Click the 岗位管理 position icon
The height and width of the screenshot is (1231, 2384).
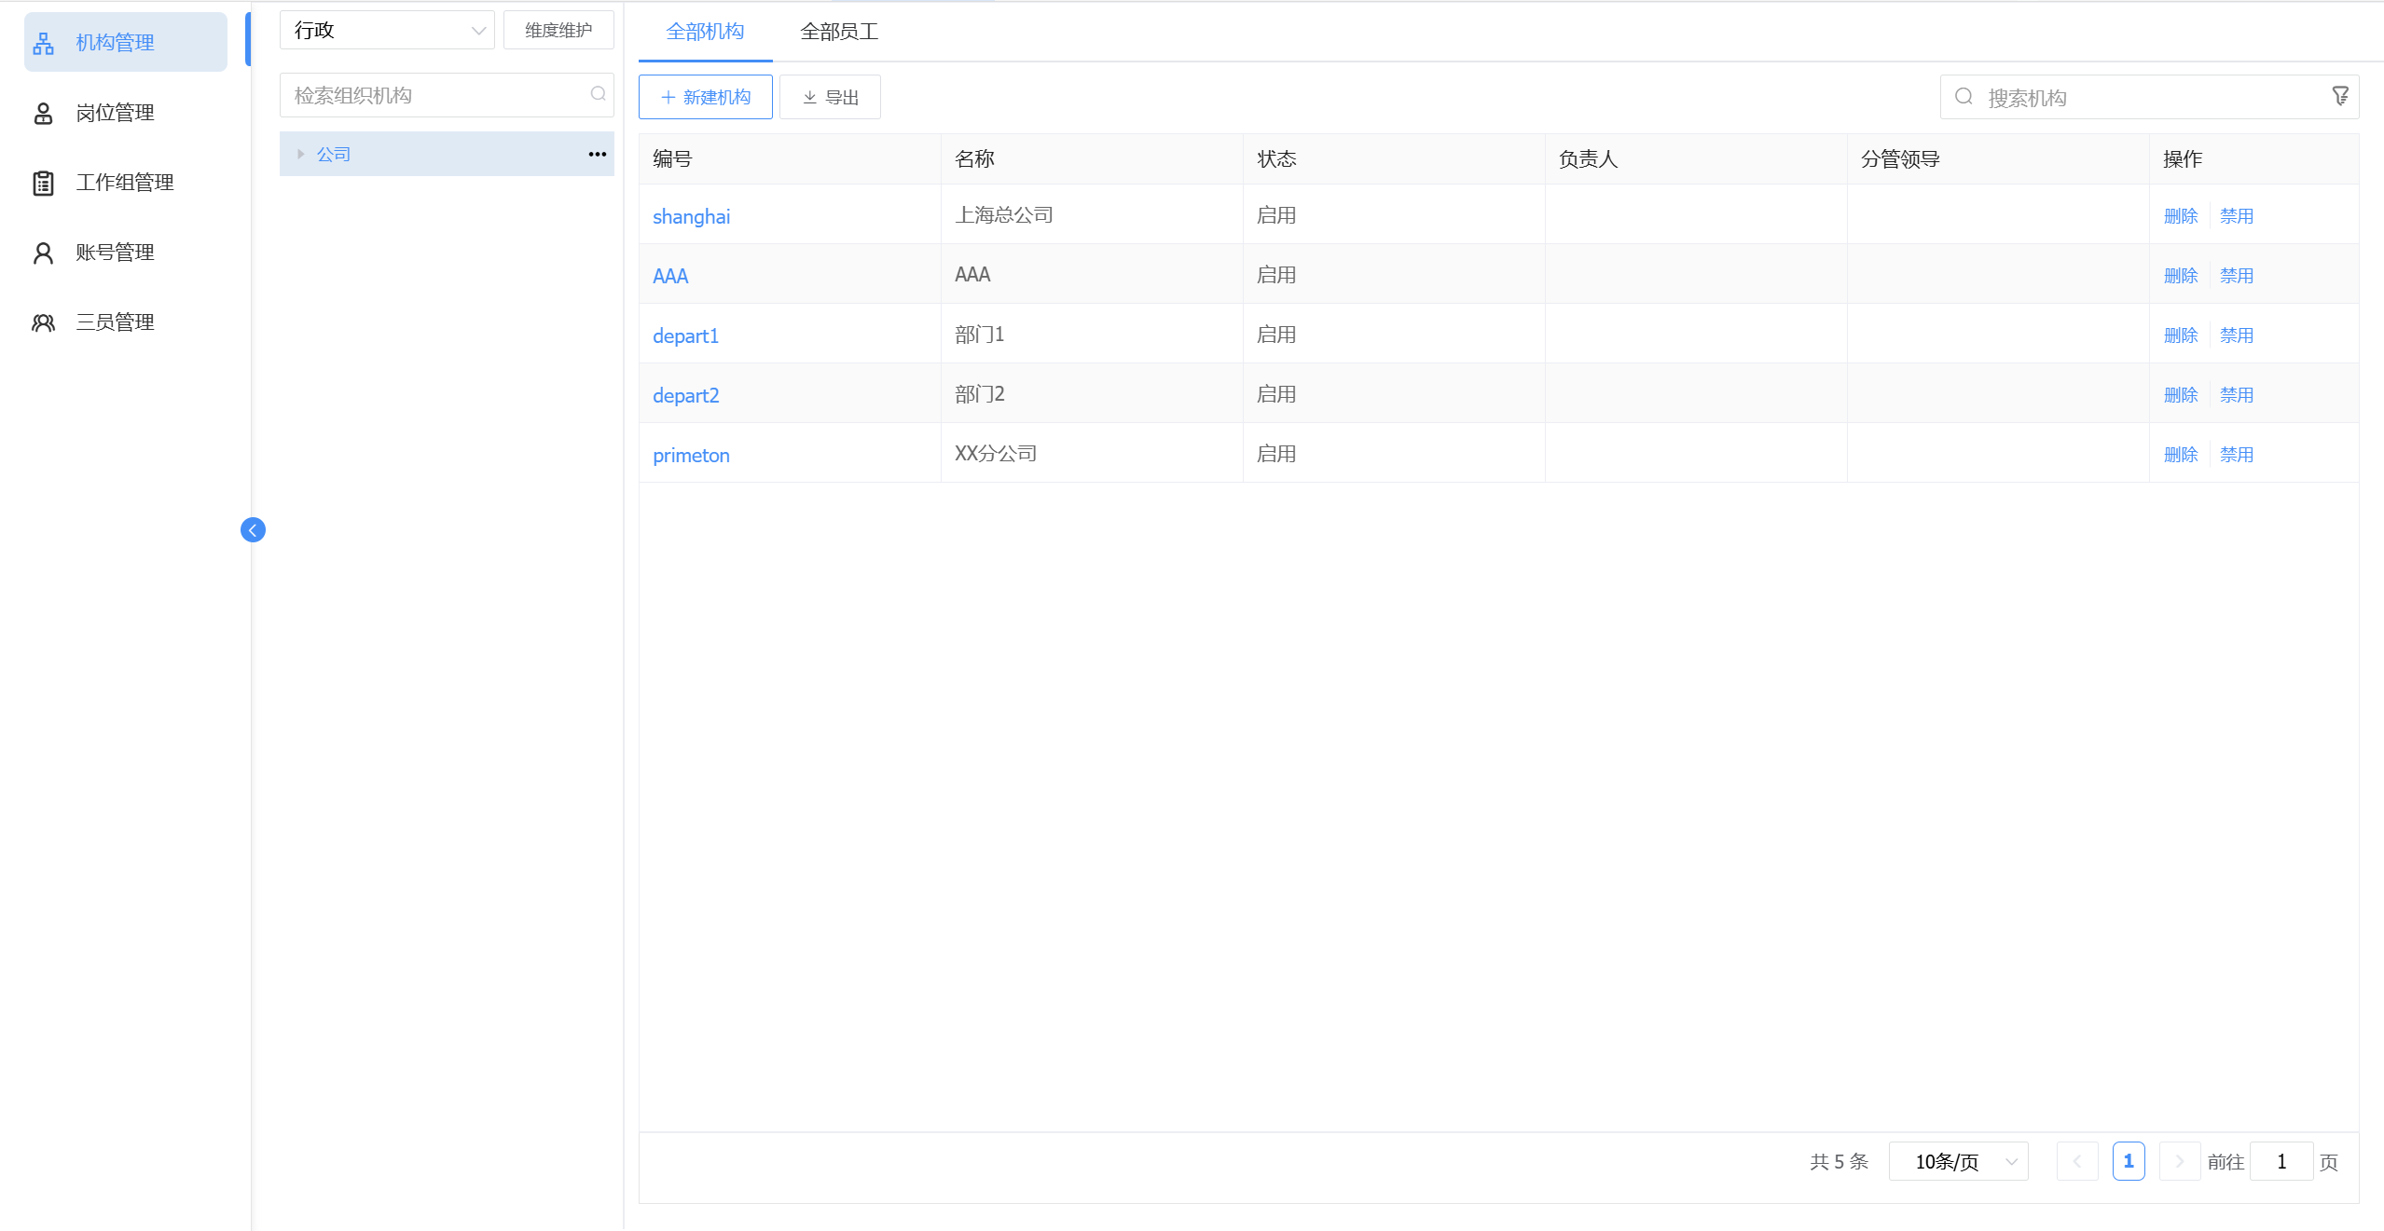[43, 113]
